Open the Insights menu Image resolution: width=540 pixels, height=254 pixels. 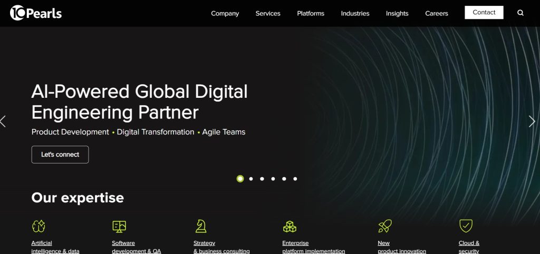coord(397,13)
